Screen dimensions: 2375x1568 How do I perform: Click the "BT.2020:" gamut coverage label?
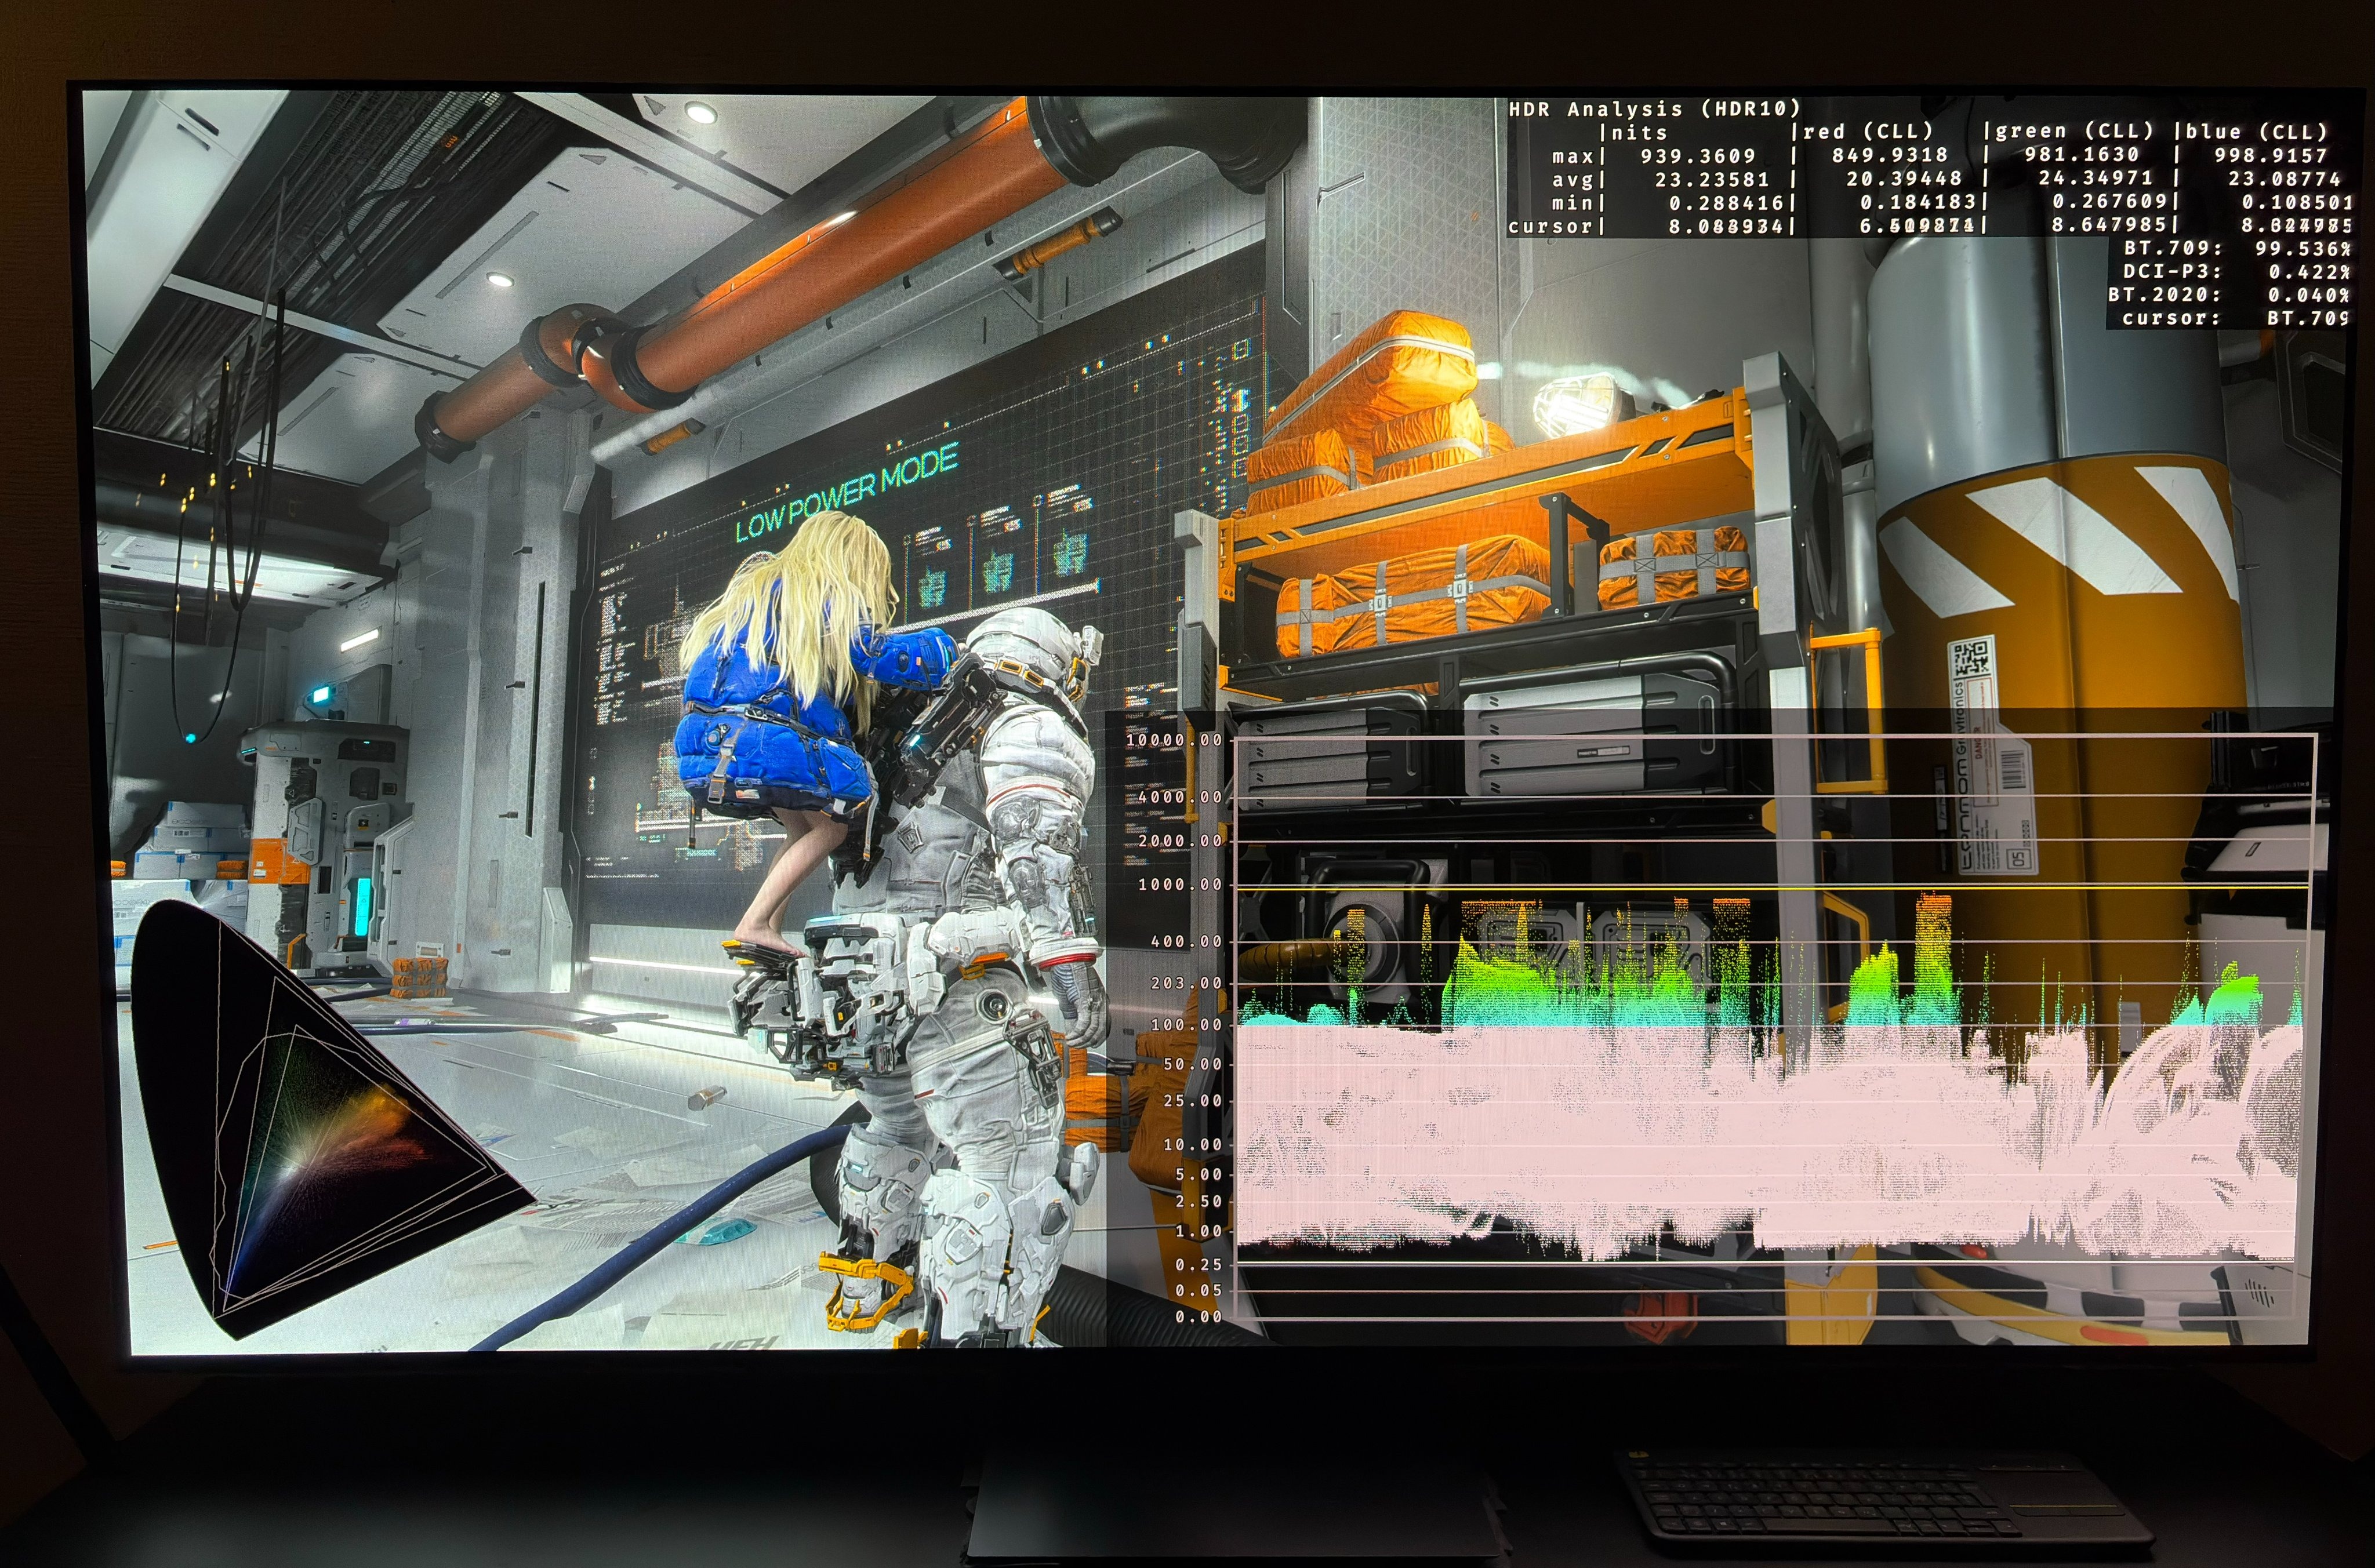click(x=2165, y=295)
